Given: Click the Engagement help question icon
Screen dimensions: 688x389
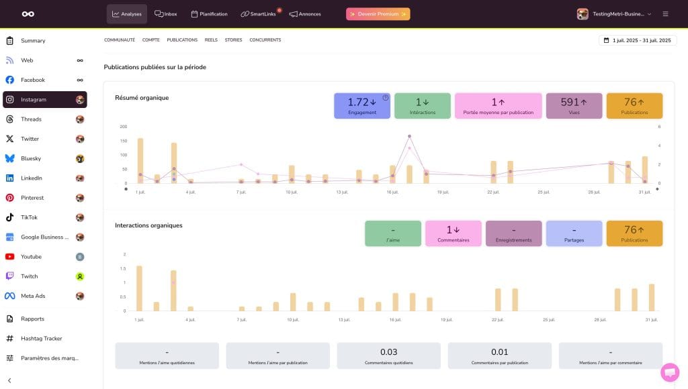Looking at the screenshot, I should pyautogui.click(x=386, y=98).
